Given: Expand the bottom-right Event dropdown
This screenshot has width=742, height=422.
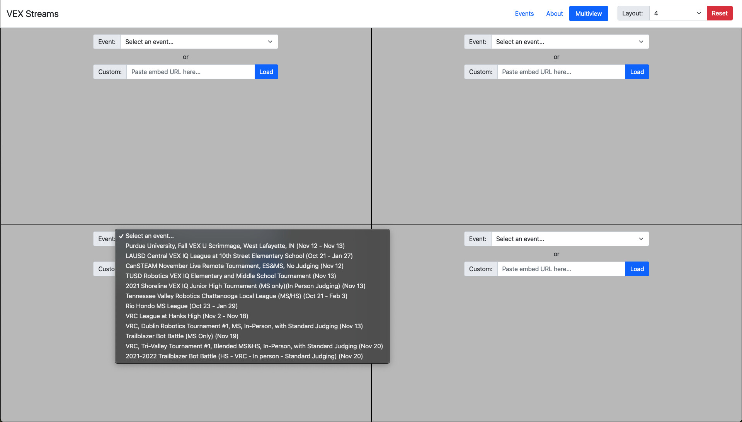Looking at the screenshot, I should tap(570, 239).
